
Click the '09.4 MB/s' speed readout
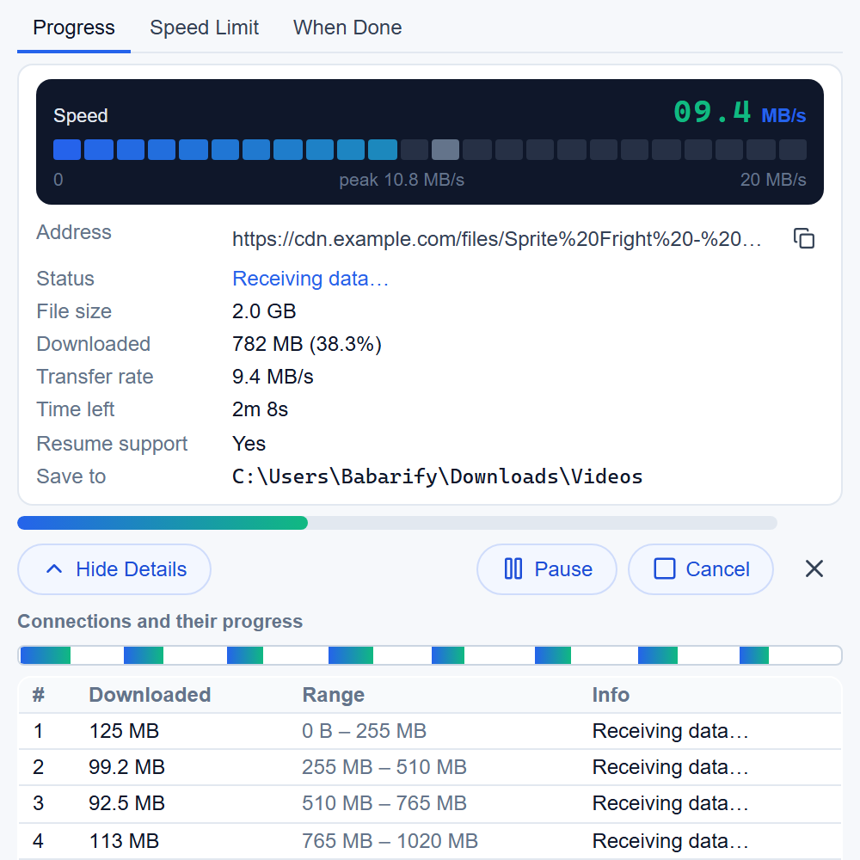[740, 113]
